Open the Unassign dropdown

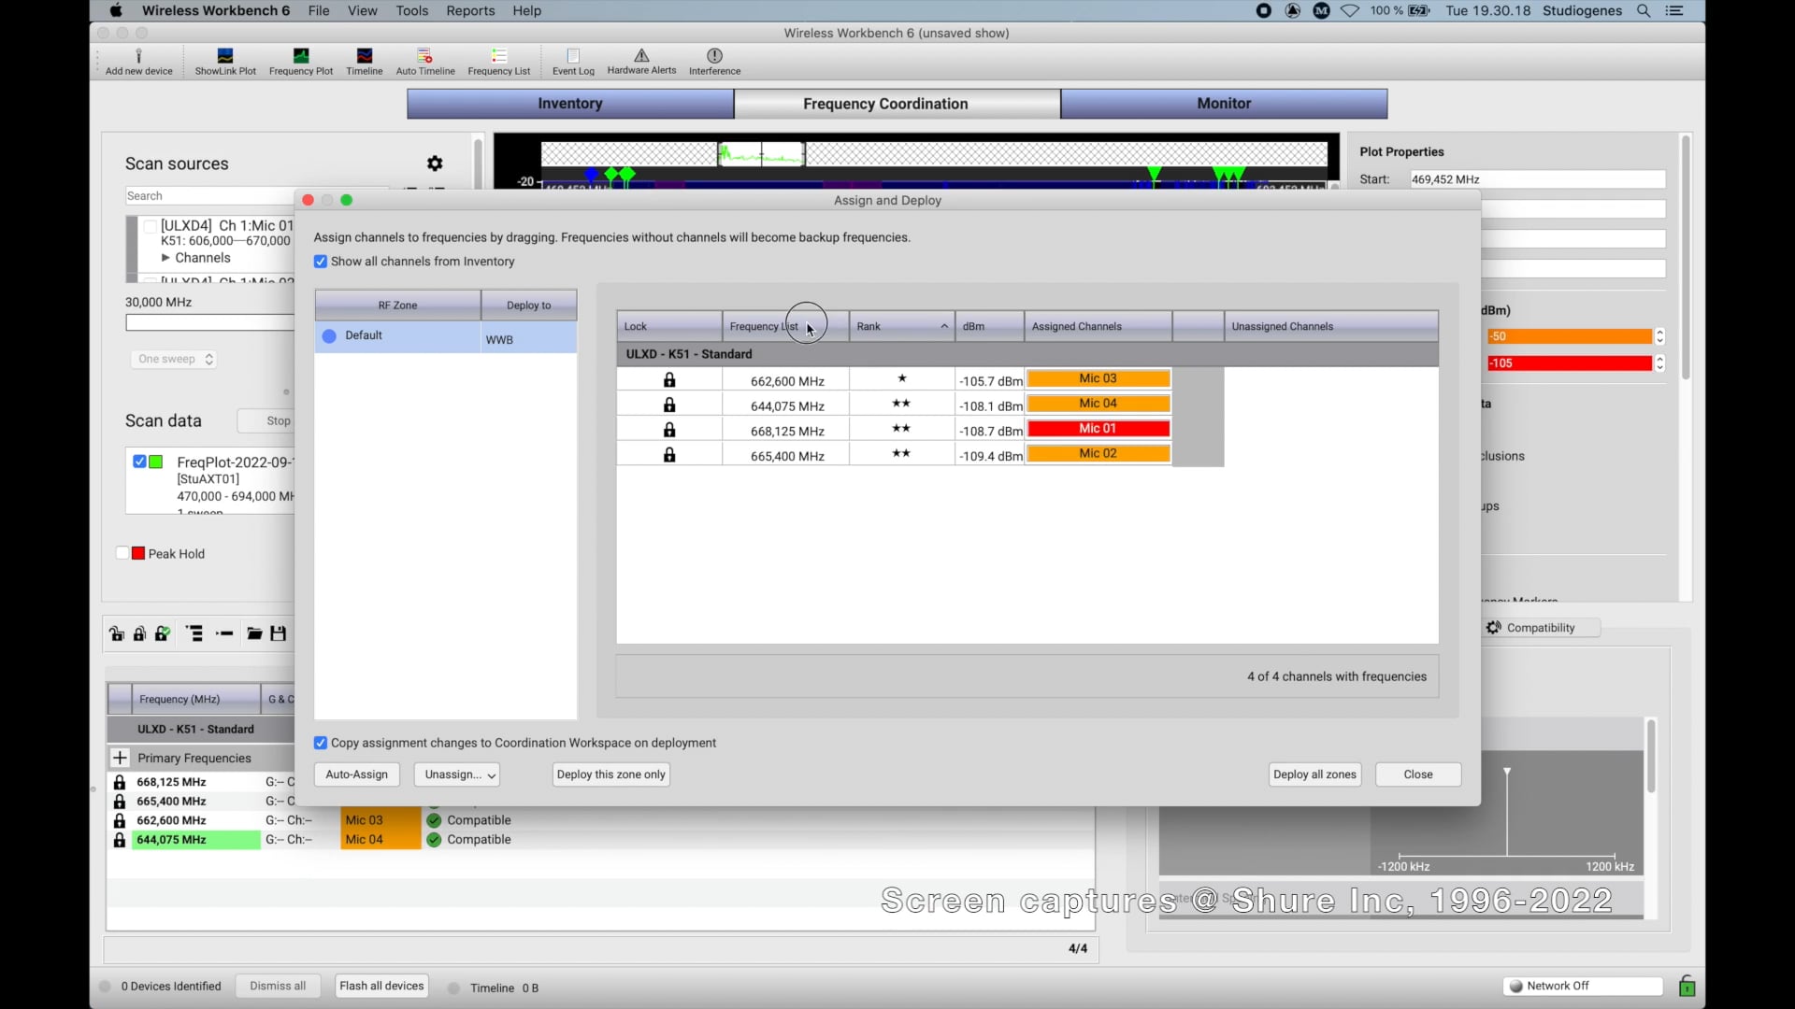456,775
